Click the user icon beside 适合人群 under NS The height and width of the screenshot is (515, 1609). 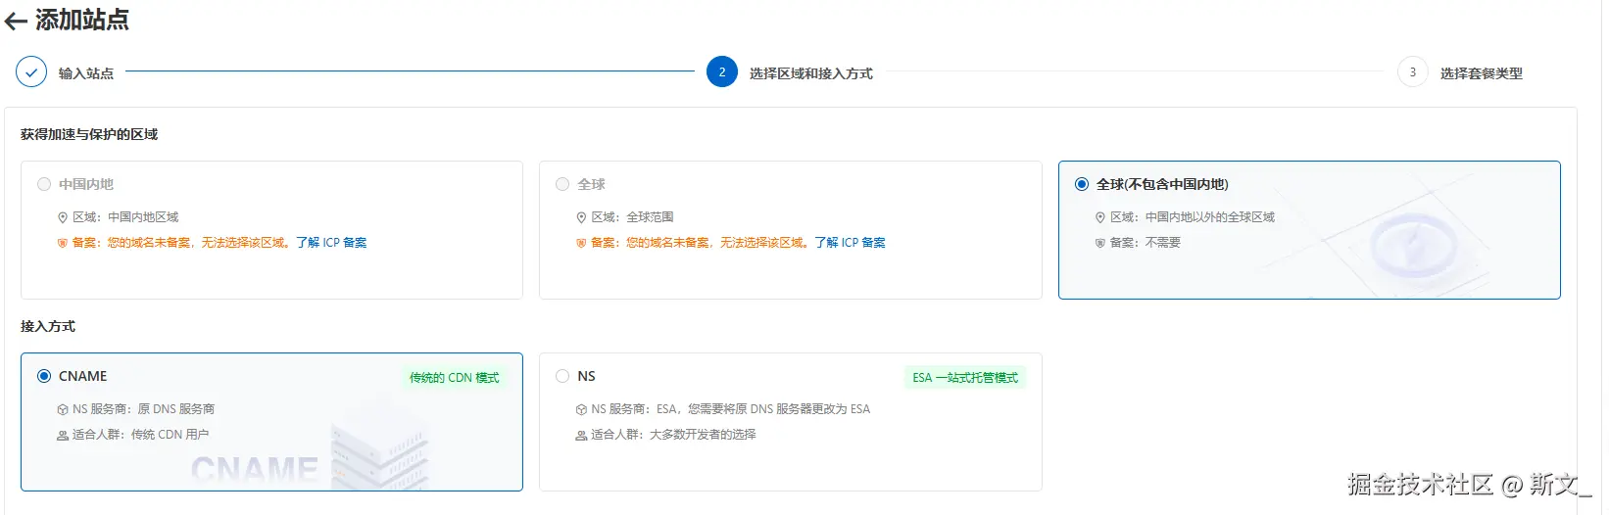[x=581, y=435]
